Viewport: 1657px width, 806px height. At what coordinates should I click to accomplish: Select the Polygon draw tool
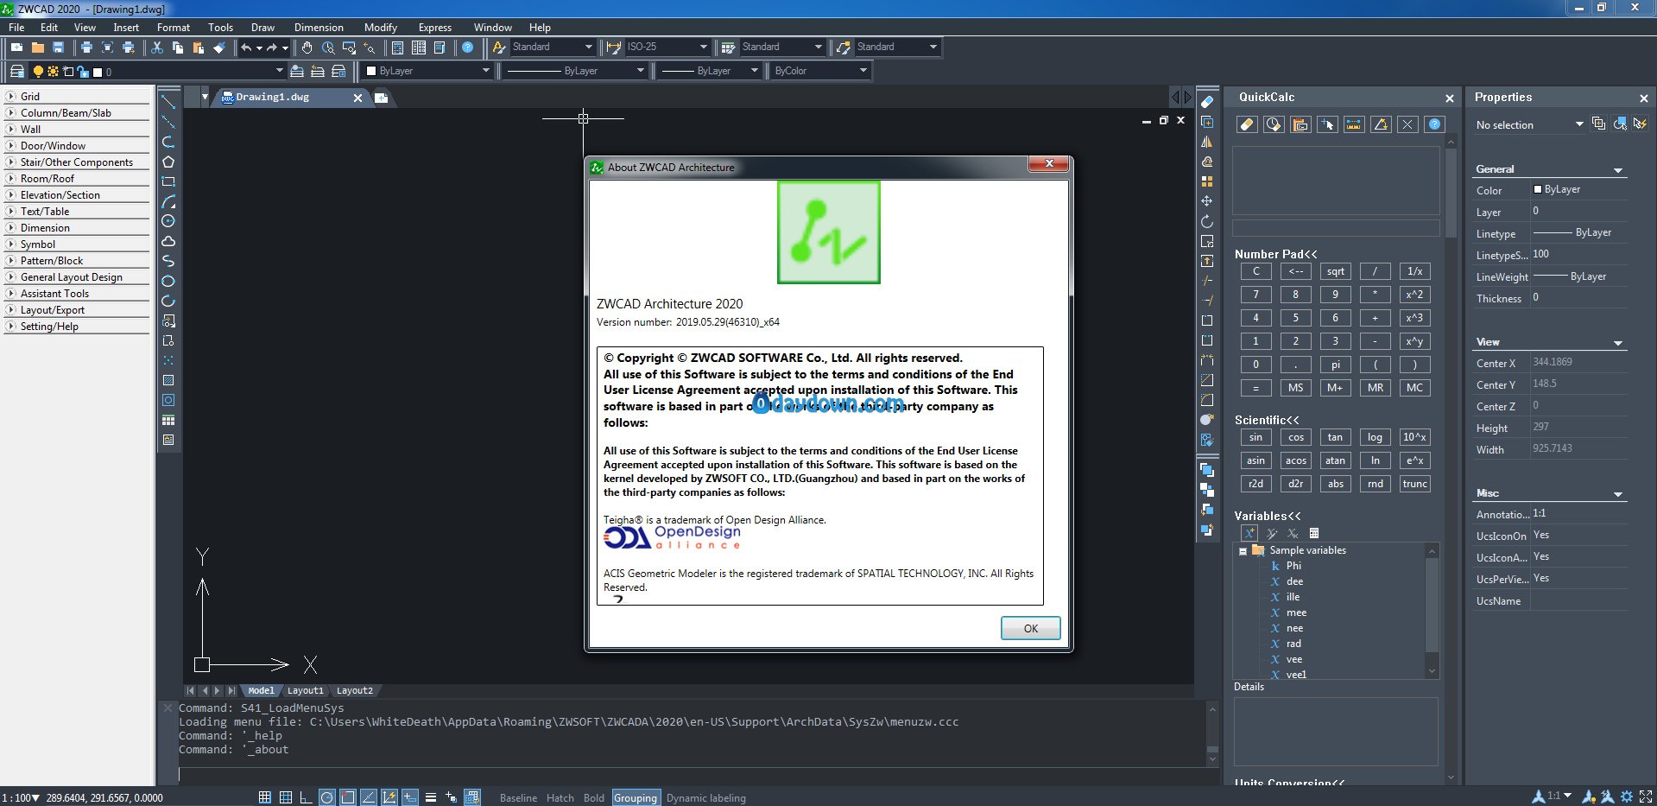click(168, 162)
